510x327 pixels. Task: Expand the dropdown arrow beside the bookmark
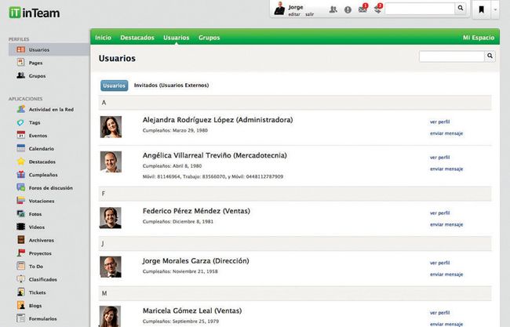(x=495, y=9)
